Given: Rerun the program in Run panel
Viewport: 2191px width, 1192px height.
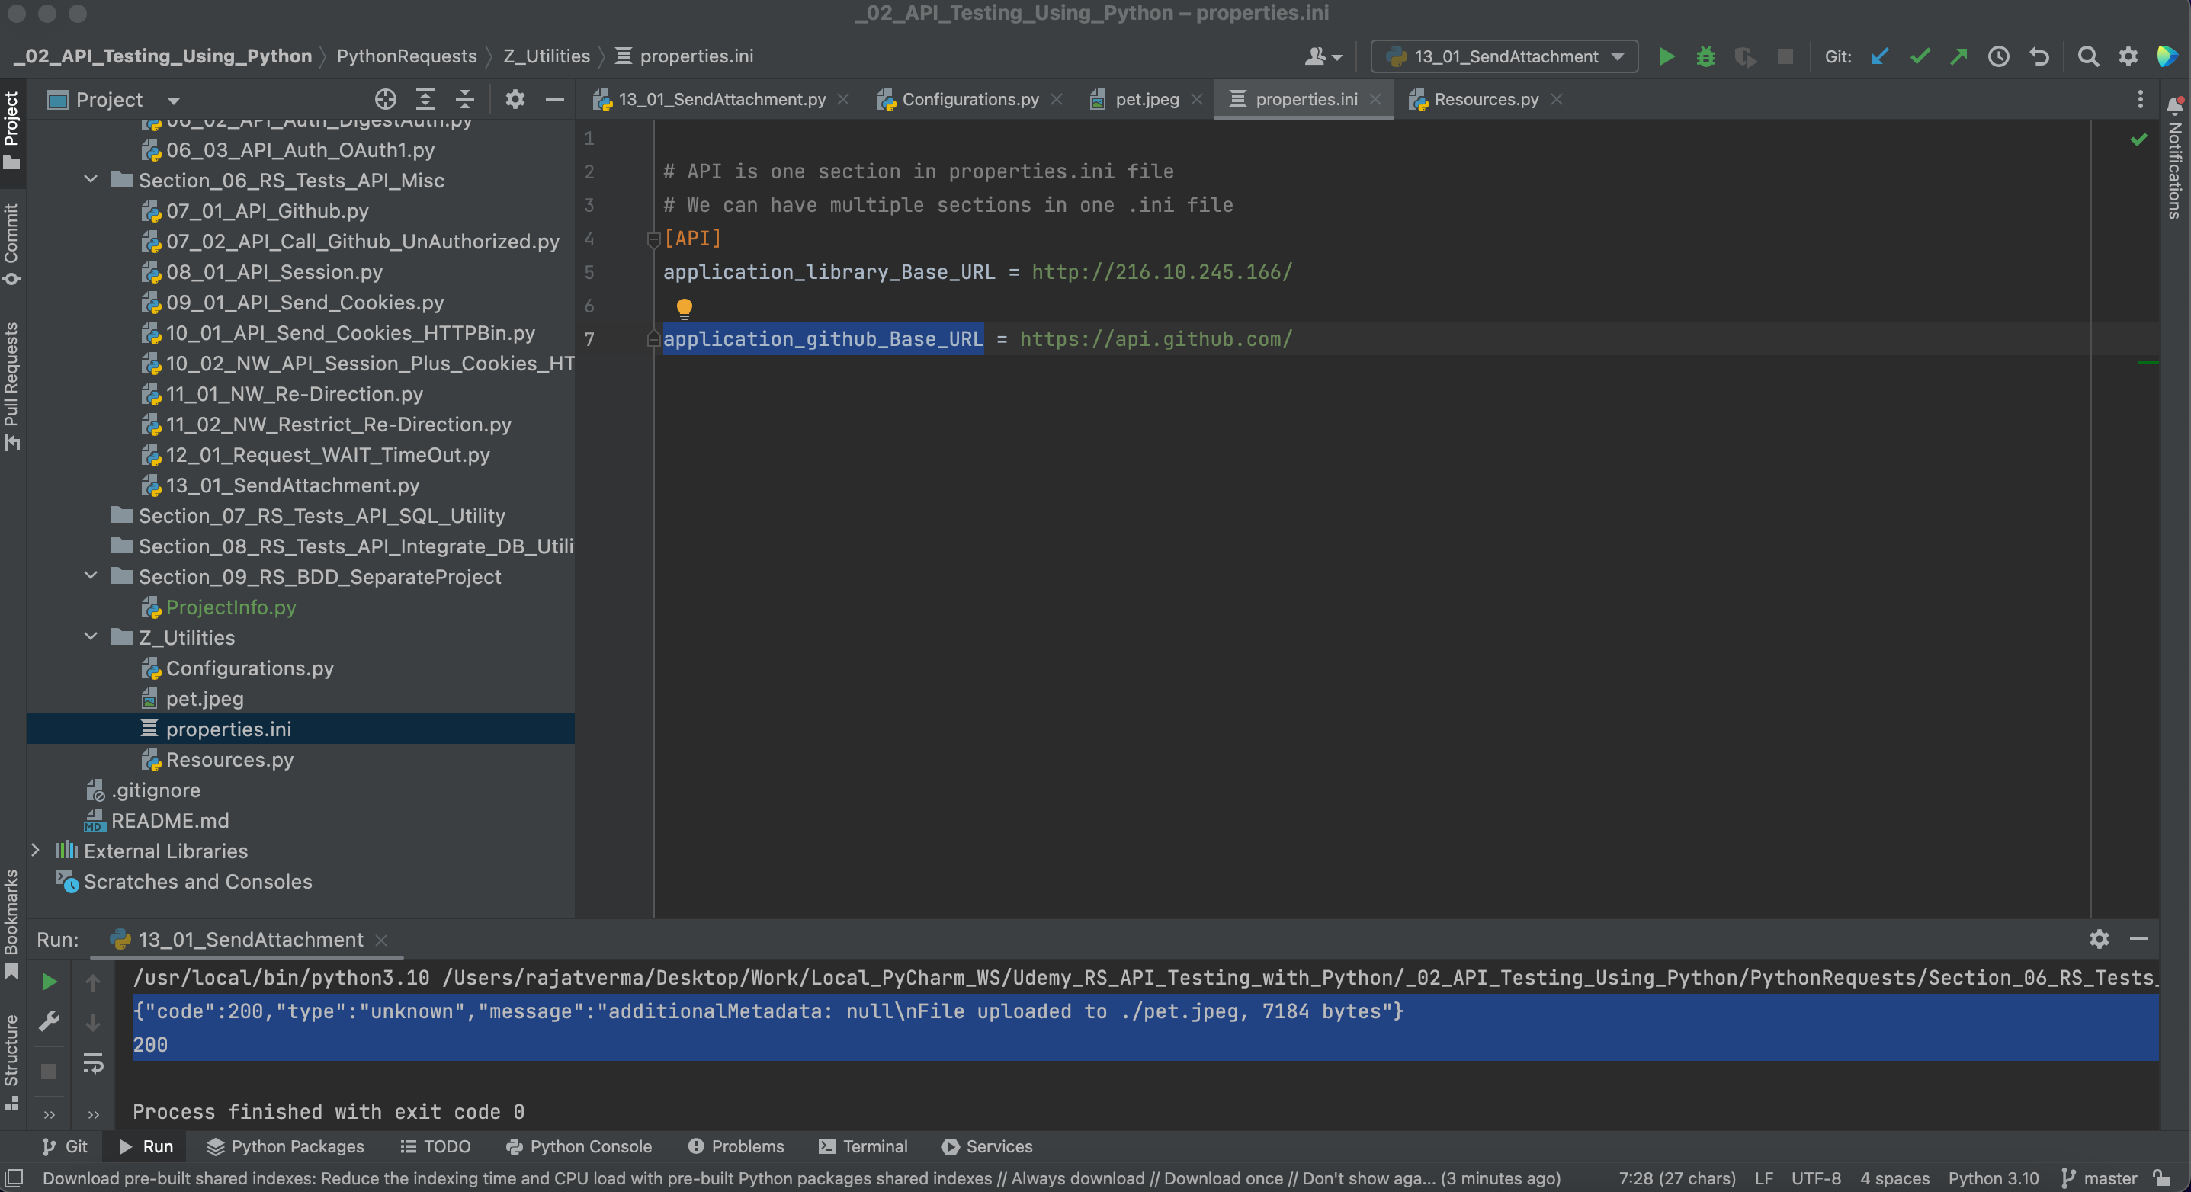Looking at the screenshot, I should coord(50,982).
